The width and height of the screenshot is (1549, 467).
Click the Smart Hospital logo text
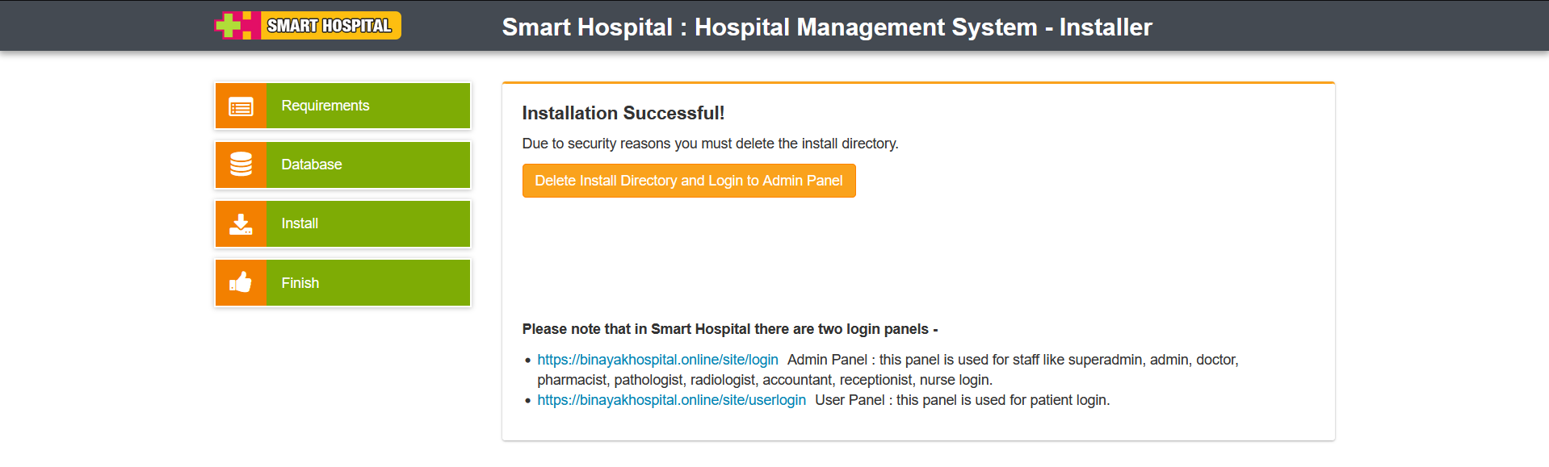[330, 26]
